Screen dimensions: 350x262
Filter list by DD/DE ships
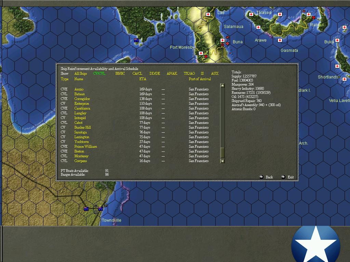tap(155, 73)
